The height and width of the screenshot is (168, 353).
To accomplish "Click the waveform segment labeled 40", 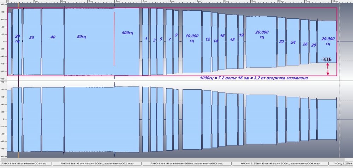I will pyautogui.click(x=53, y=49).
